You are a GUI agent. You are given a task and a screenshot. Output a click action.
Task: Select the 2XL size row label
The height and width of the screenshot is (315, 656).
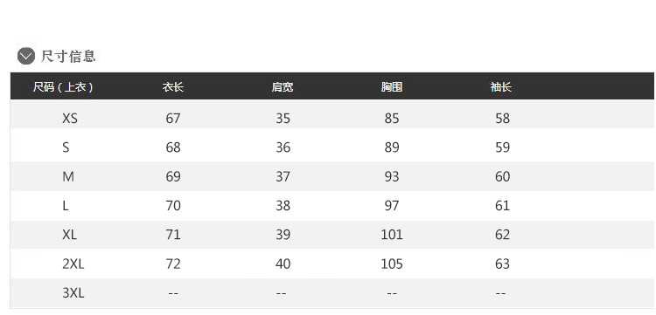(73, 264)
